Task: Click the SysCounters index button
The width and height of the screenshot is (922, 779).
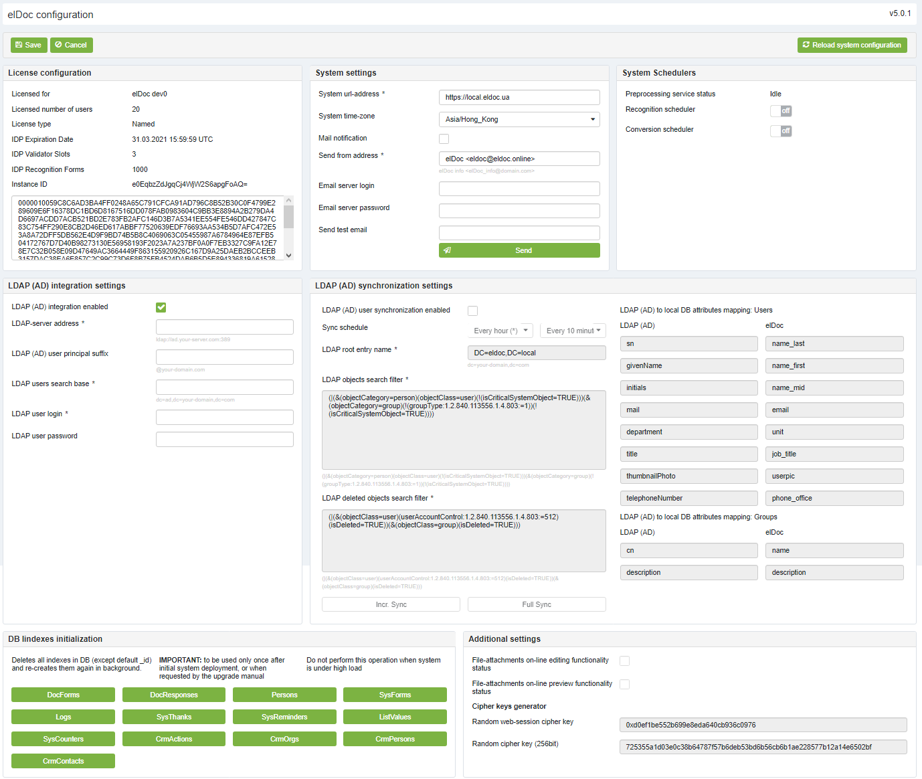Action: click(63, 739)
